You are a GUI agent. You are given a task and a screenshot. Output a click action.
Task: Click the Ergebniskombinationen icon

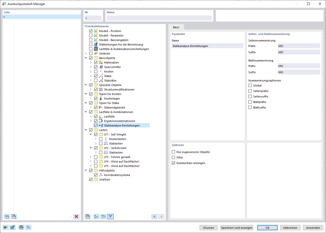click(x=101, y=121)
